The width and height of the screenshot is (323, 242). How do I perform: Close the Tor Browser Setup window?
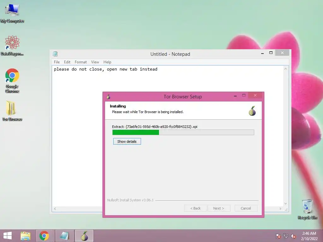(255, 95)
